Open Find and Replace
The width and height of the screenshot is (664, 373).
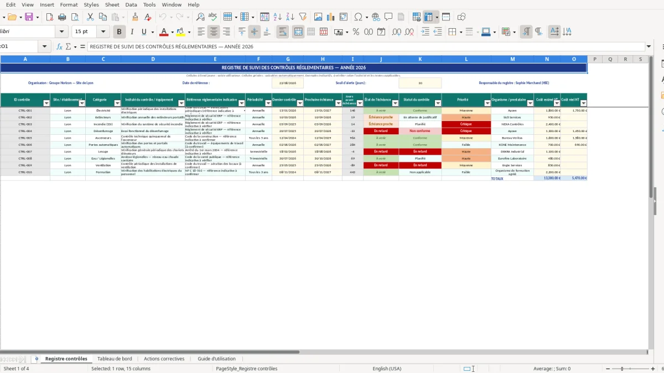point(200,17)
